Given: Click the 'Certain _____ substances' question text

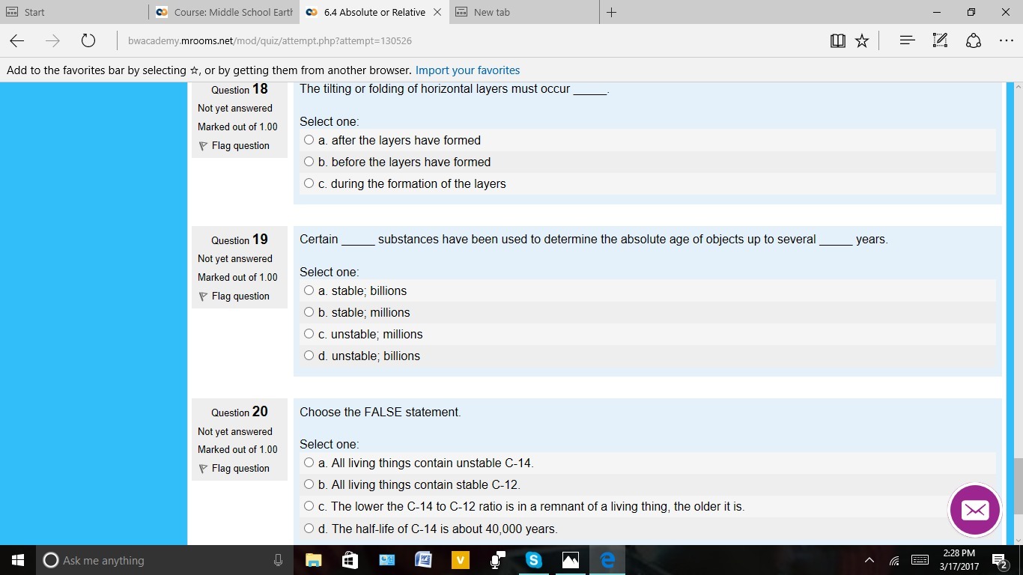Looking at the screenshot, I should [x=594, y=240].
